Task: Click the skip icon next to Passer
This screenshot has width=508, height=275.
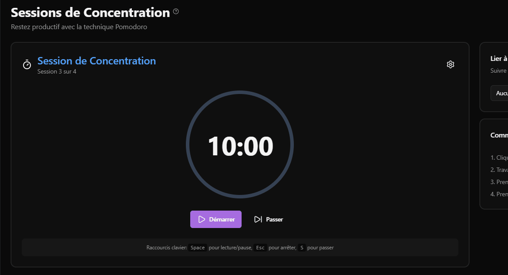Action: 258,219
